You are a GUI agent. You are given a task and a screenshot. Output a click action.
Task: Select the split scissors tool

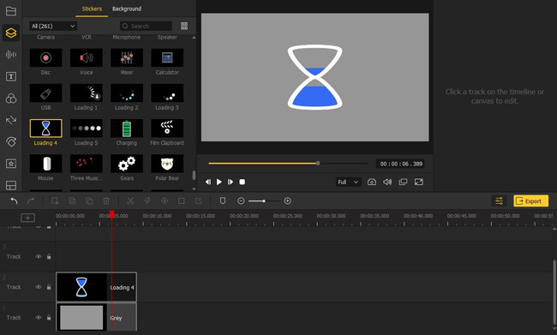point(130,201)
